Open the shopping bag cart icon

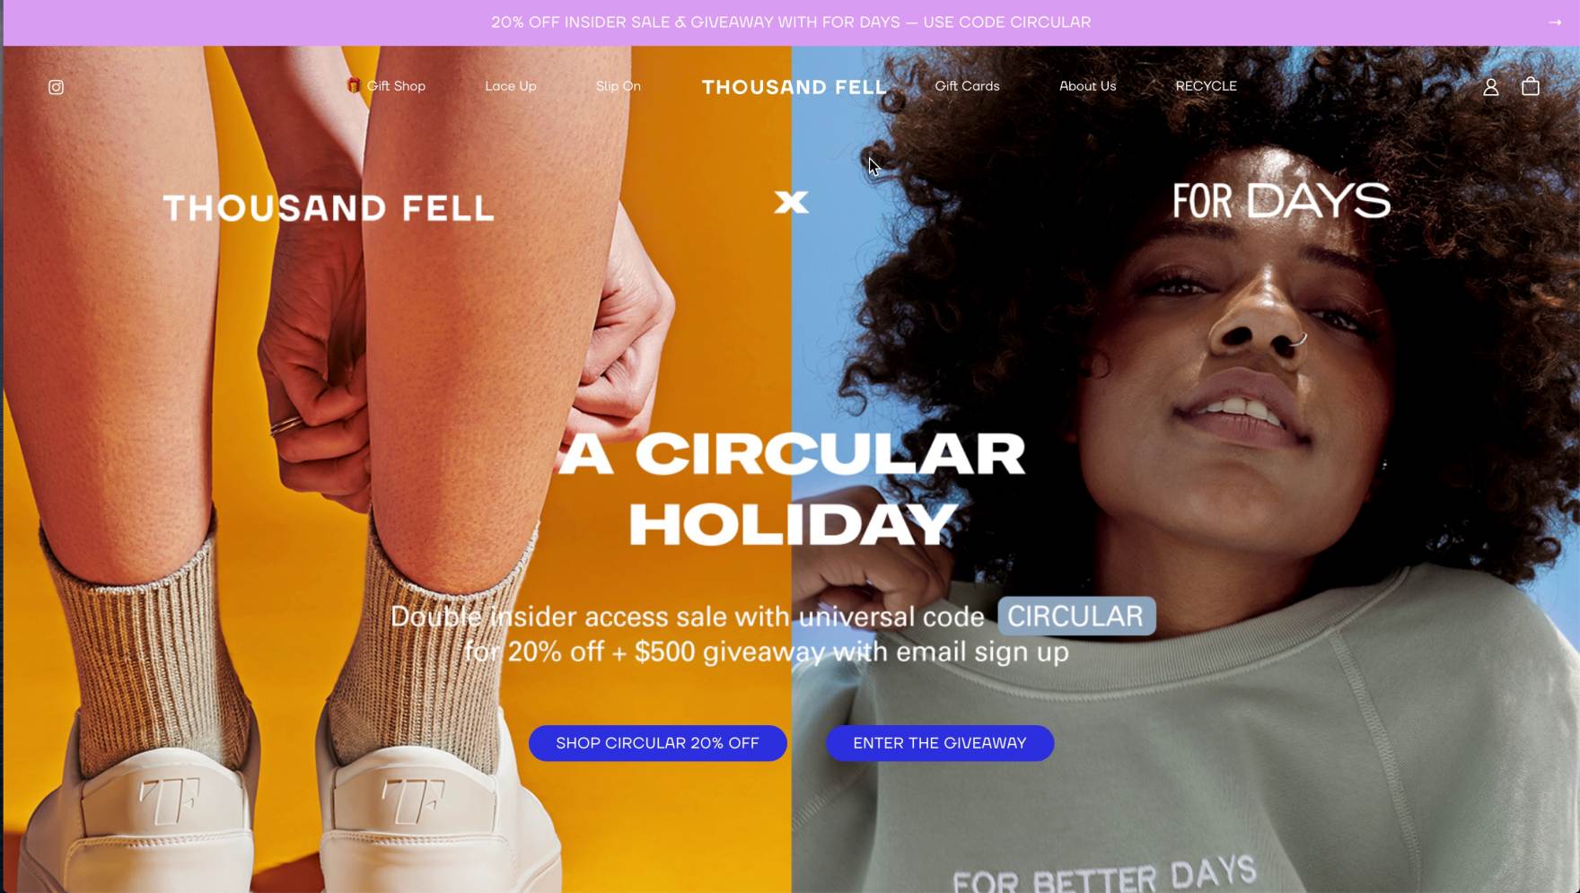1531,86
